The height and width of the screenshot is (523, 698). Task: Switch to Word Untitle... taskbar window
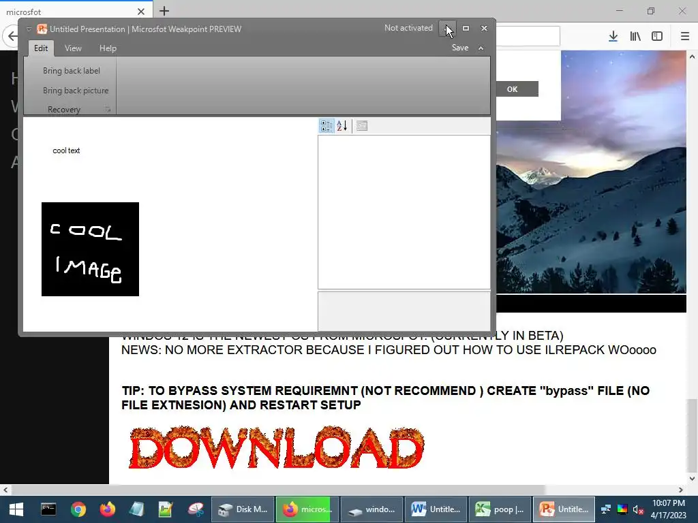pos(436,509)
